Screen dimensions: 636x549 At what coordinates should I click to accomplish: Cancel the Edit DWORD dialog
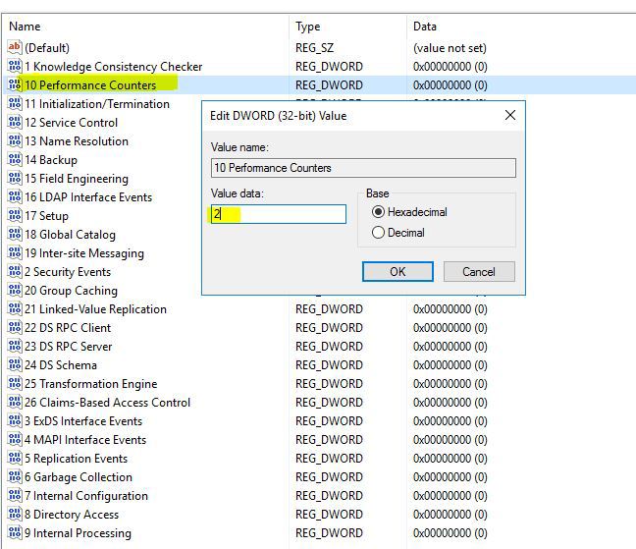(x=479, y=271)
